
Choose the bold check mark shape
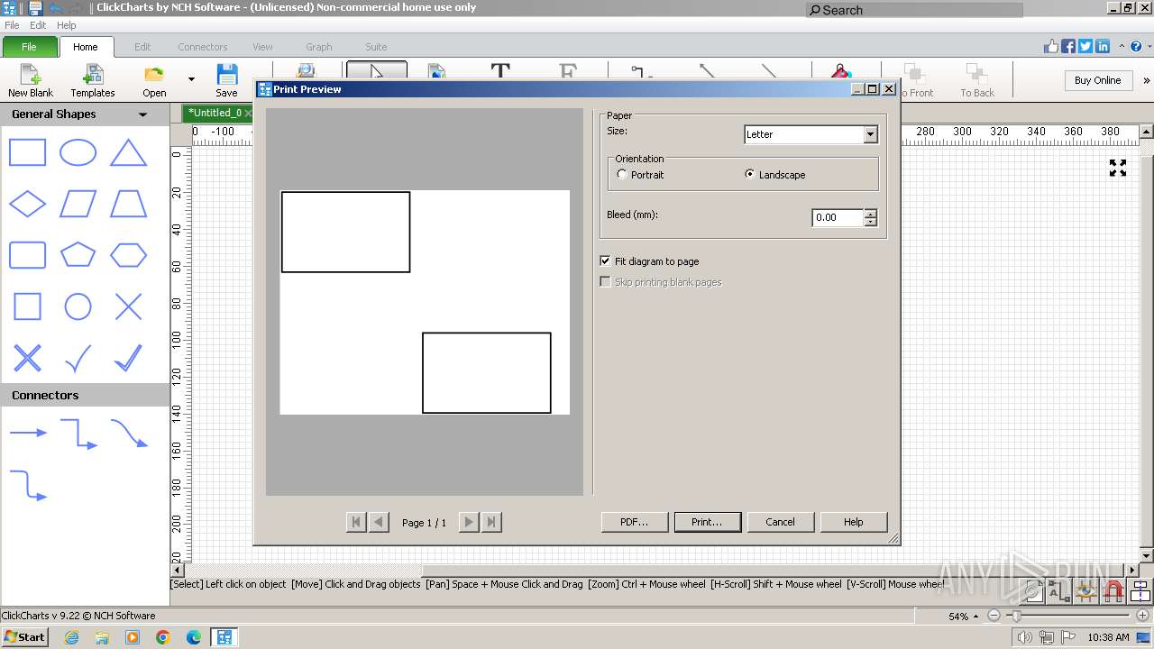point(128,359)
